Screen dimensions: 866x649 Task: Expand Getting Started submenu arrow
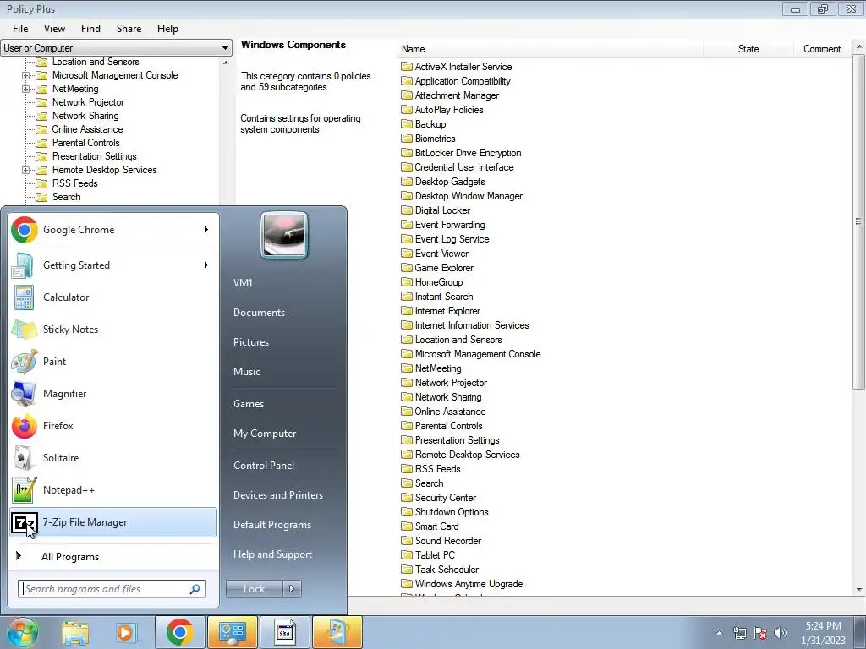click(206, 265)
